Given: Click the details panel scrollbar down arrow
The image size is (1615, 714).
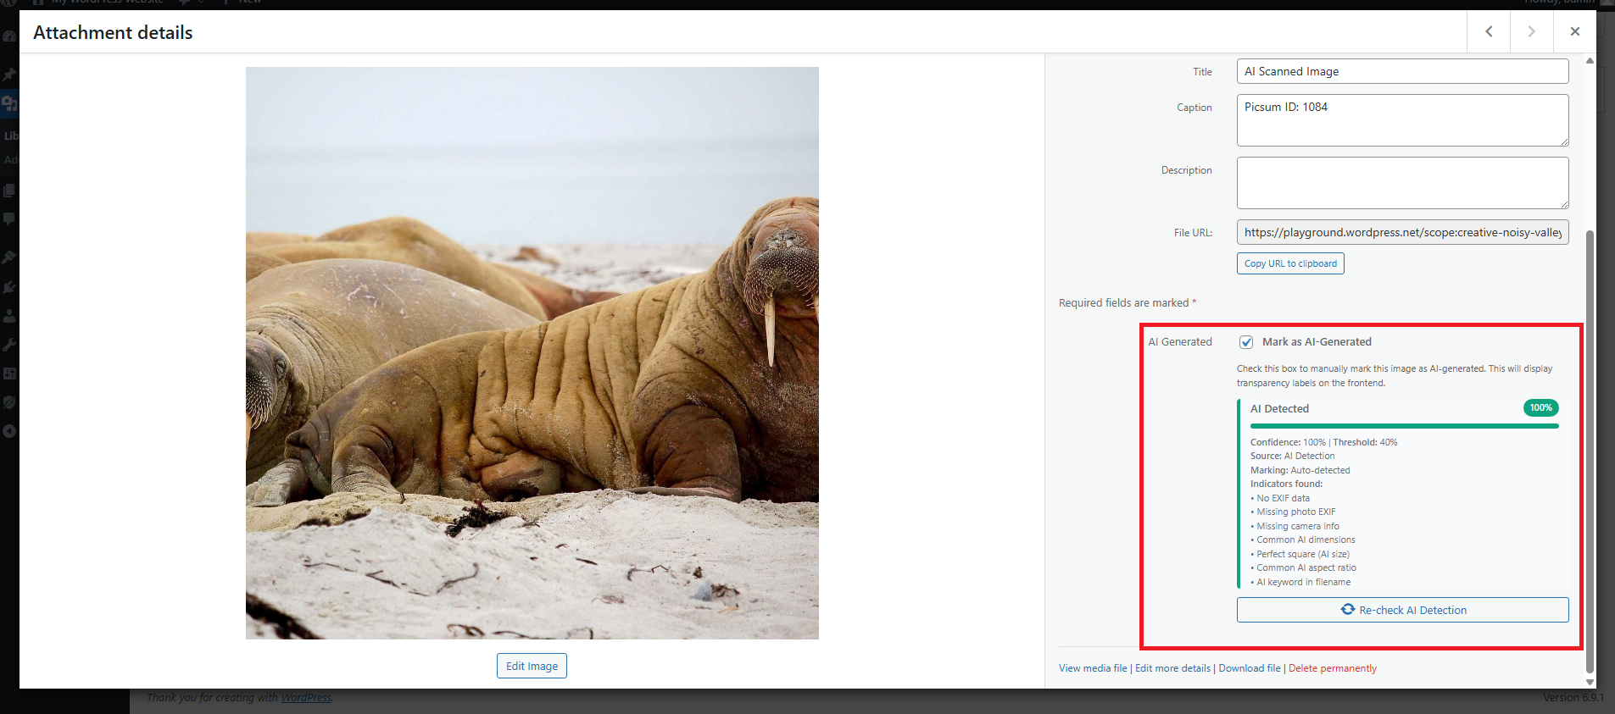Looking at the screenshot, I should (1590, 682).
